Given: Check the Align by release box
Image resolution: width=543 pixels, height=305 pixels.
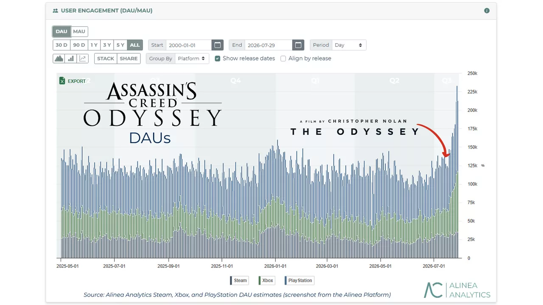Looking at the screenshot, I should click(x=283, y=58).
